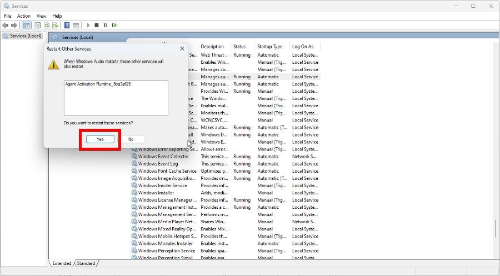Click the gear icon beside Windows Image Acquisitio...
Viewport: 500px width, 276px height.
click(x=134, y=178)
